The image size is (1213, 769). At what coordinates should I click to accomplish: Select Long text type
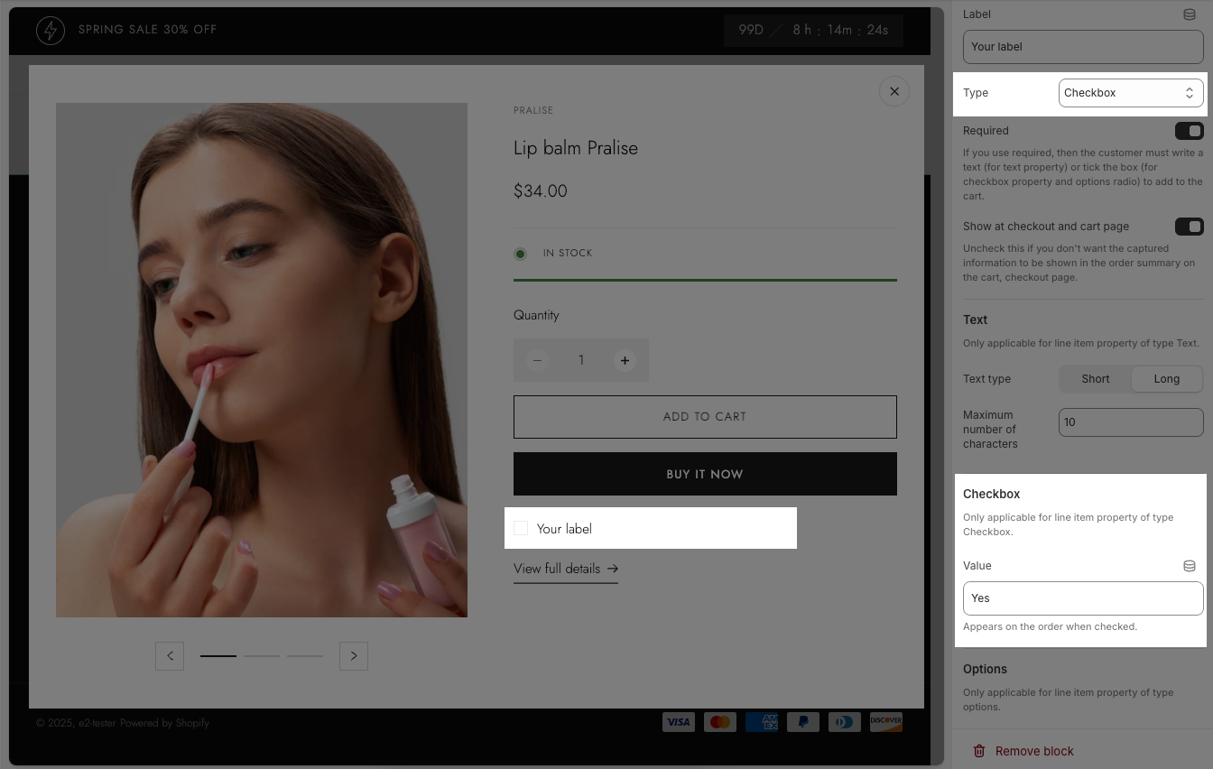(x=1166, y=379)
